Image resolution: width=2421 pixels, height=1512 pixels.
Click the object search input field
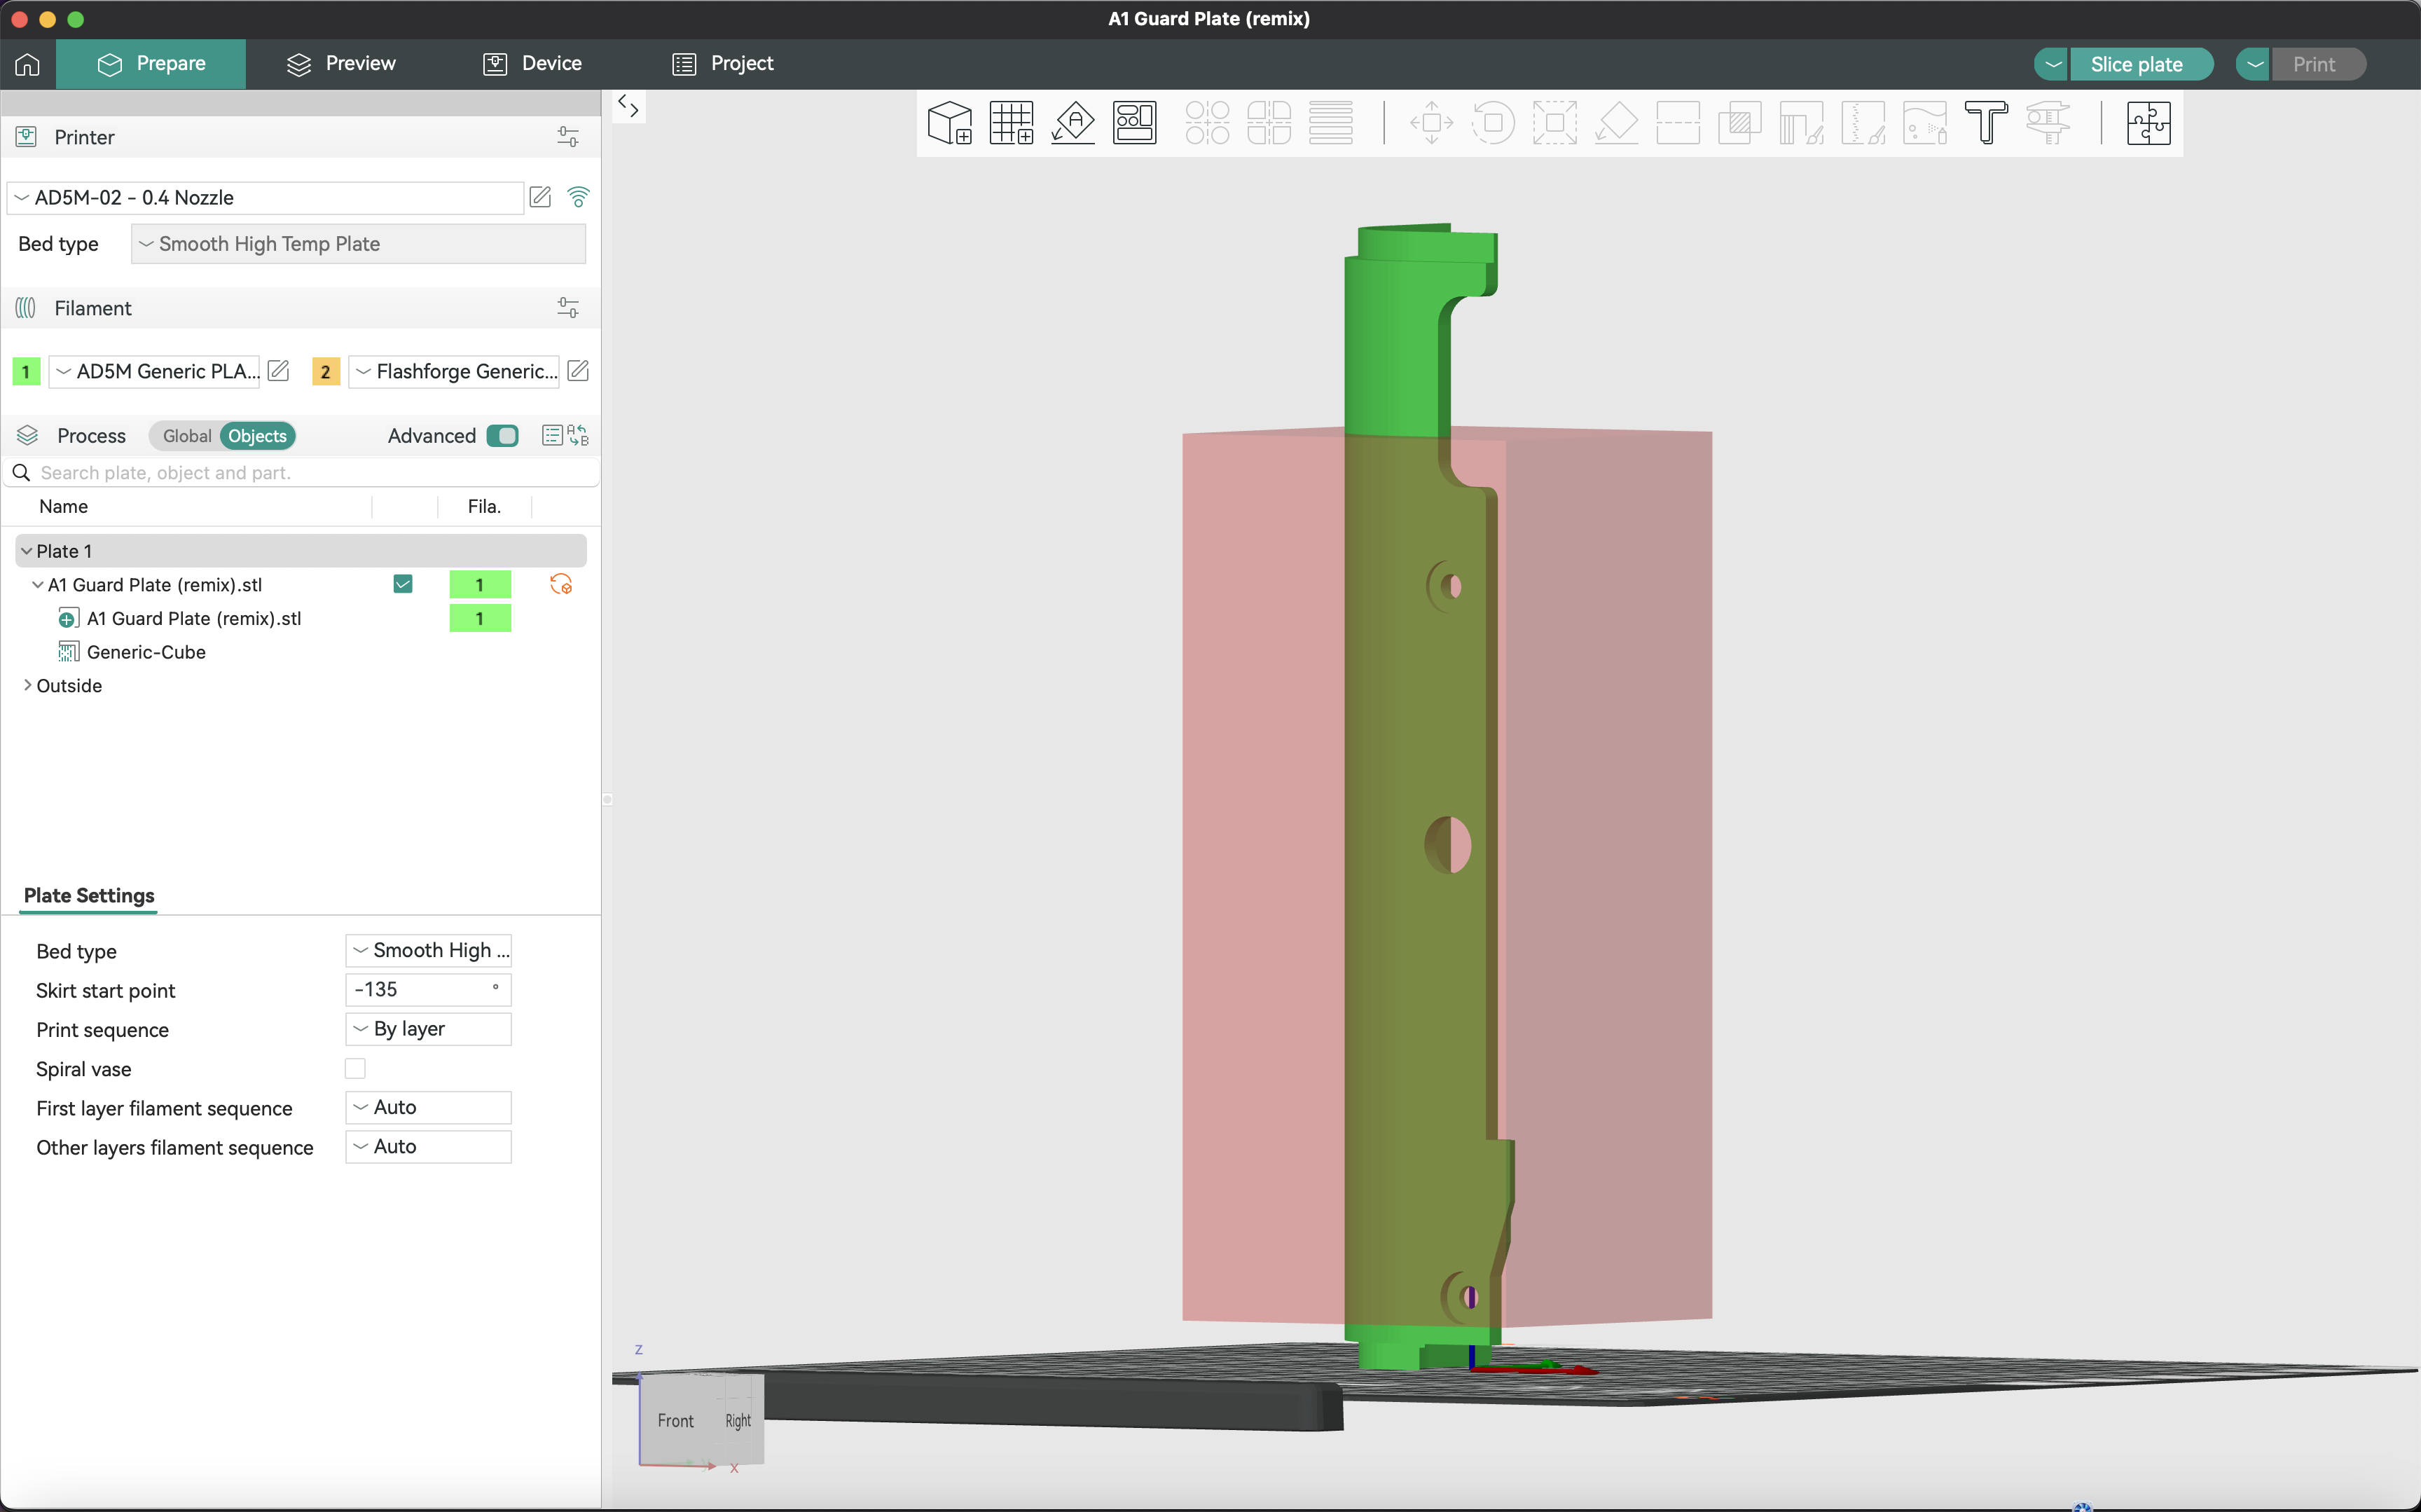click(300, 473)
